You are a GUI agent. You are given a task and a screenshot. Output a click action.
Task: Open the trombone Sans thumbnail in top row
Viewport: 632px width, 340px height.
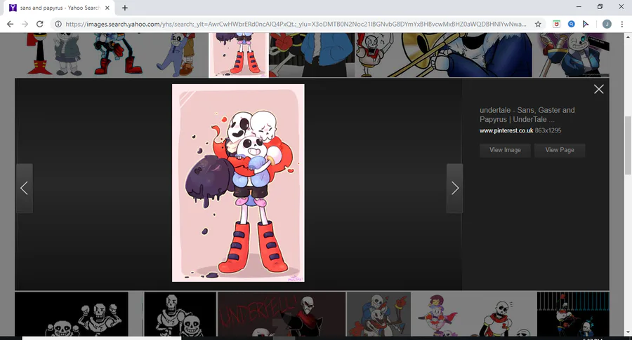point(443,55)
